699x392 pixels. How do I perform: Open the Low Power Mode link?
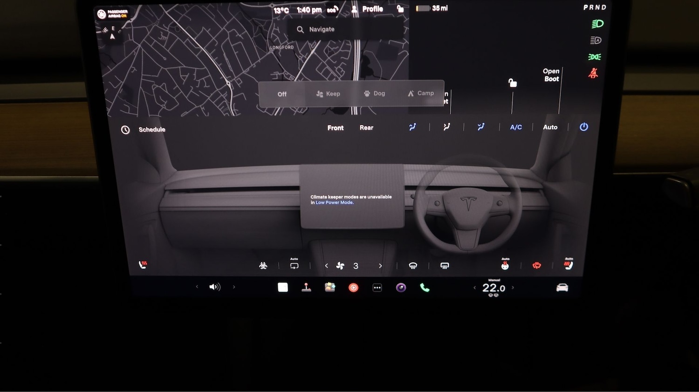point(334,202)
